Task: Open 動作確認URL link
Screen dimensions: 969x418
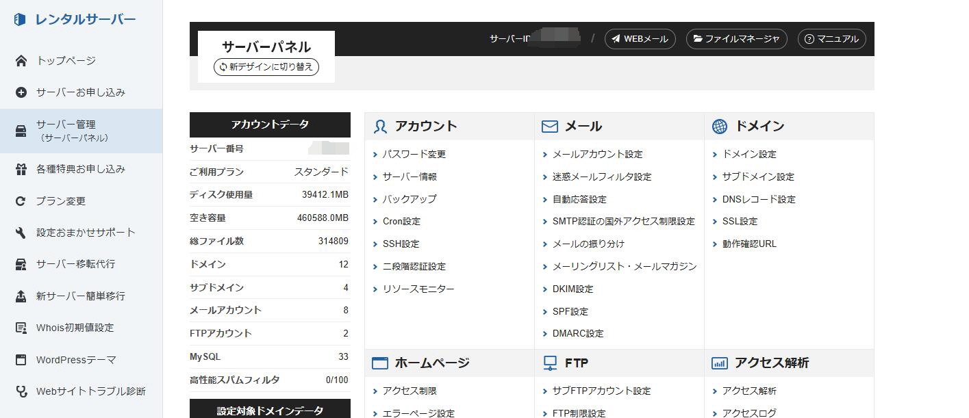Action: tap(749, 244)
